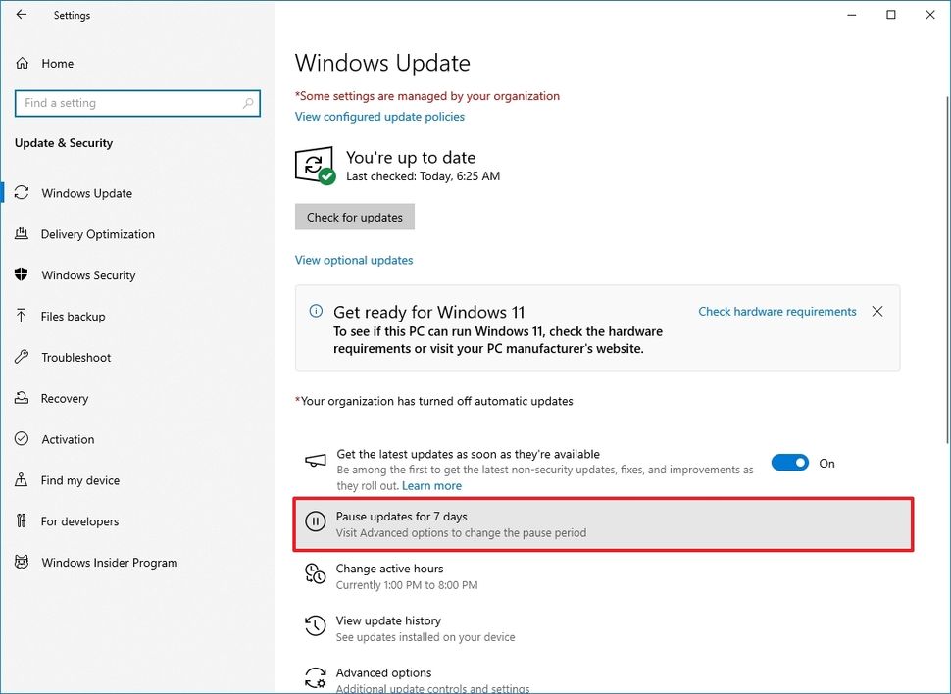Image resolution: width=951 pixels, height=694 pixels.
Task: Click View optional updates link
Action: coord(354,260)
